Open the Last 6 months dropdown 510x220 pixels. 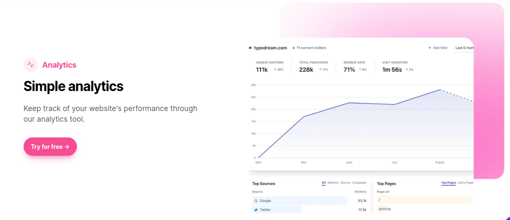tap(463, 48)
